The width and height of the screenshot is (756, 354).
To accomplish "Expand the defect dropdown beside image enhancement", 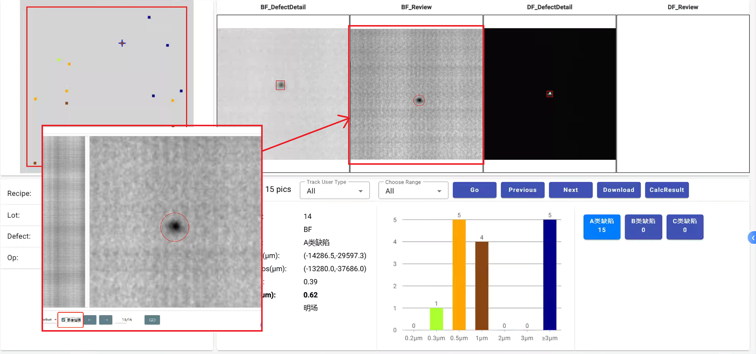I will 55,320.
